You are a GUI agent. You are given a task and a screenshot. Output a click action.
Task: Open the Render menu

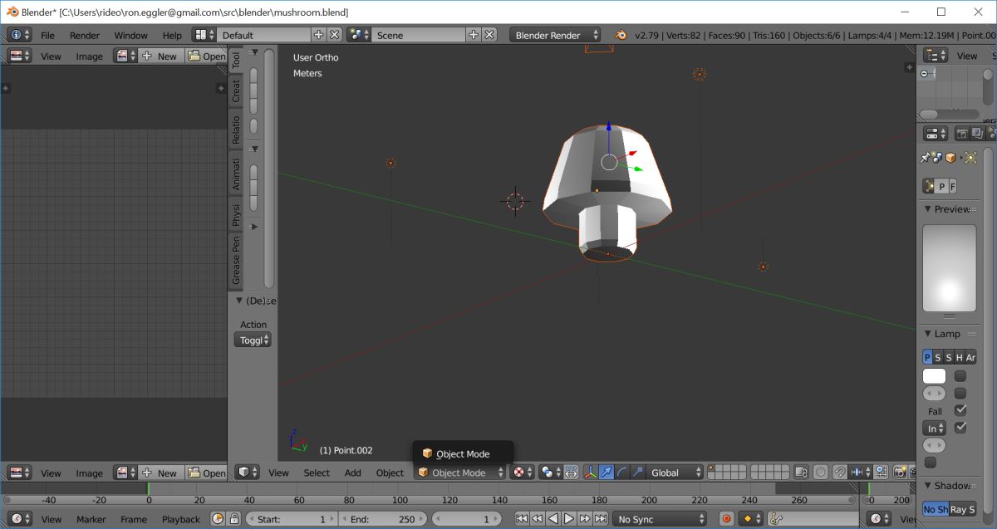tap(85, 35)
